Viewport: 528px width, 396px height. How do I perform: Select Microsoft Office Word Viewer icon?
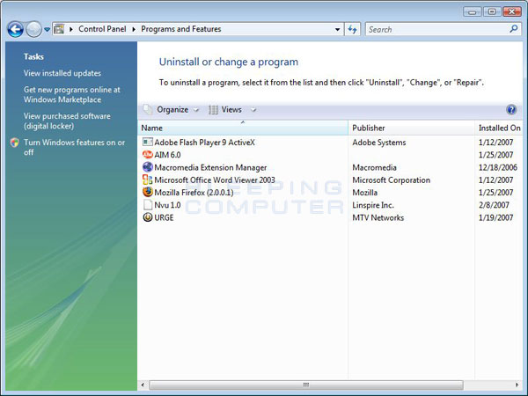(148, 180)
